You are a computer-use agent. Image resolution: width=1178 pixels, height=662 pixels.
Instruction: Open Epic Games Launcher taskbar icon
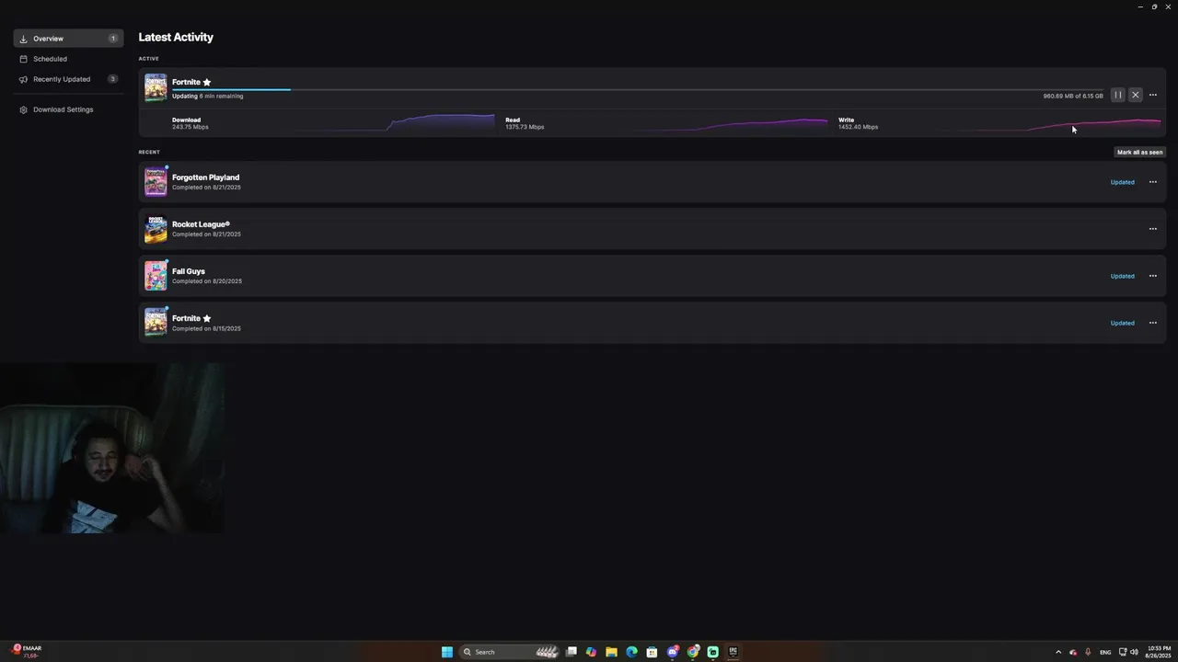pos(733,652)
